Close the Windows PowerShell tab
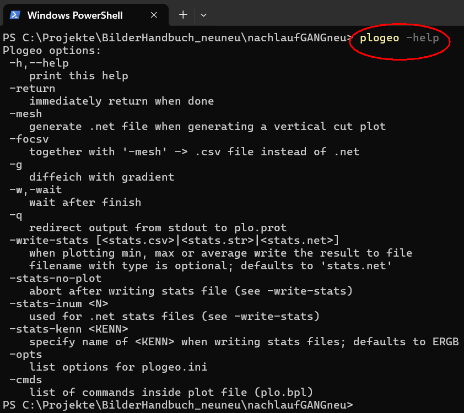Viewport: 464px width, 413px height. tap(154, 15)
